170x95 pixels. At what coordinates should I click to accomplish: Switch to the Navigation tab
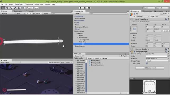click(147, 11)
